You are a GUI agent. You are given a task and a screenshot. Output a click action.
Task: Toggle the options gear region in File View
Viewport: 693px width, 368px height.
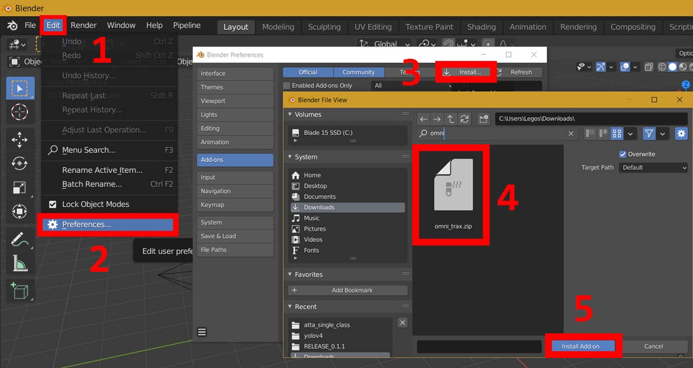[681, 134]
